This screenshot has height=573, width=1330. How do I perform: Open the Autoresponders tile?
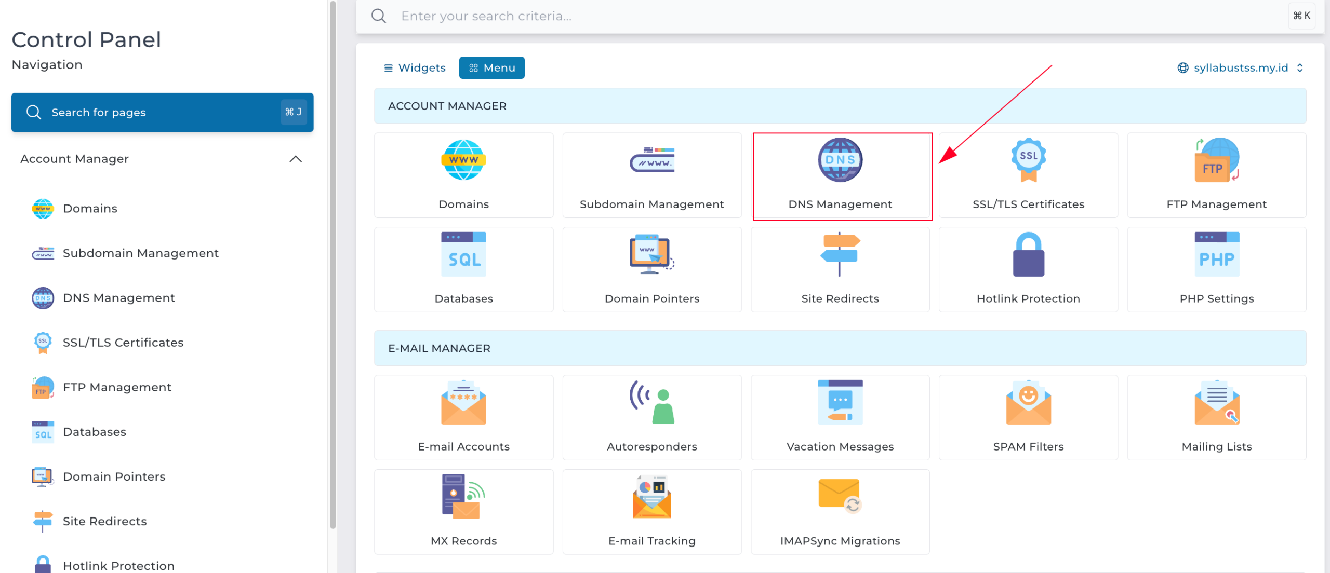tap(652, 417)
